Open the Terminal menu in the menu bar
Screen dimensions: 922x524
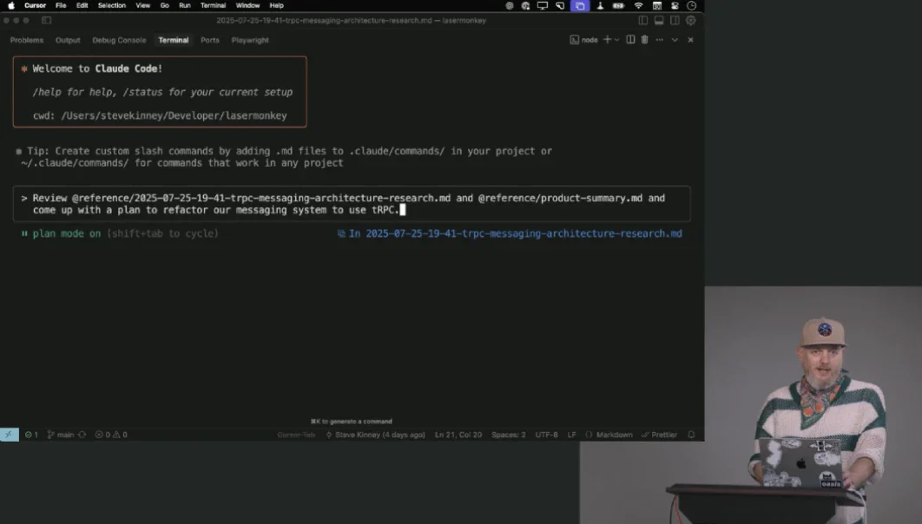(x=212, y=4)
